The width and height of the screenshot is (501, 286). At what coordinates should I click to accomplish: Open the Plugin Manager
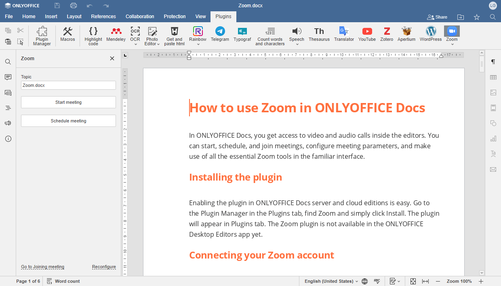click(x=42, y=36)
